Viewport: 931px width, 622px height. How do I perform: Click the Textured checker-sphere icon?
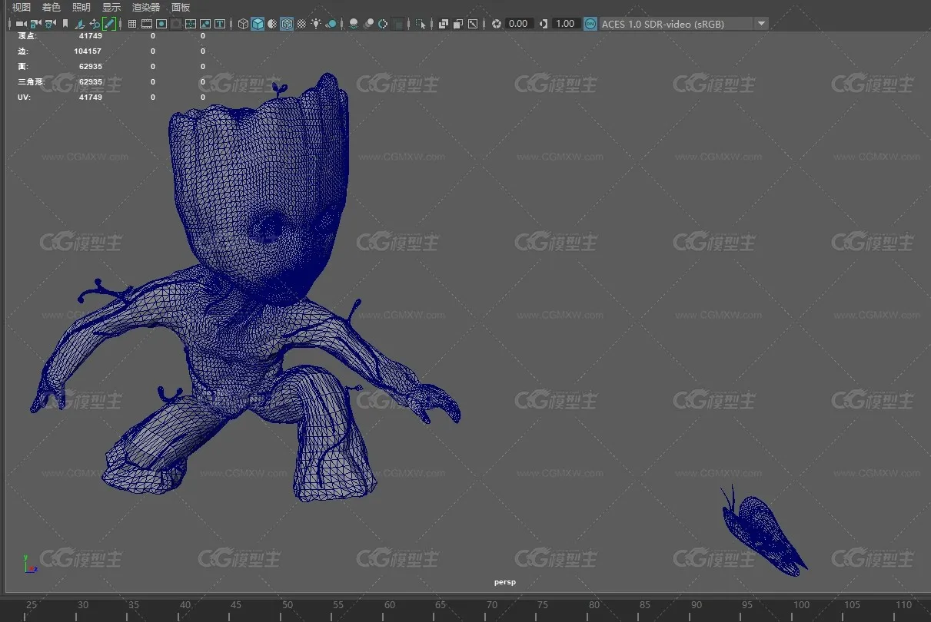point(301,24)
